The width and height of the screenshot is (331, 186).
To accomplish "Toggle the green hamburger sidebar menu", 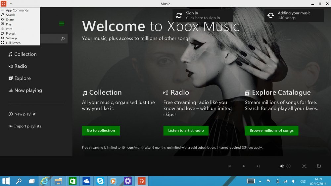I will point(62,23).
